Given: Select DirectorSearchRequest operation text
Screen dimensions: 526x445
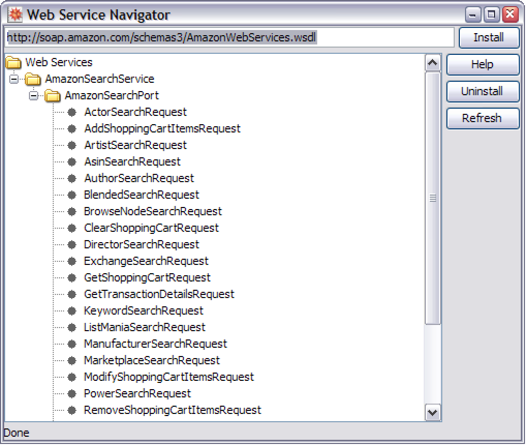Looking at the screenshot, I should pyautogui.click(x=142, y=245).
